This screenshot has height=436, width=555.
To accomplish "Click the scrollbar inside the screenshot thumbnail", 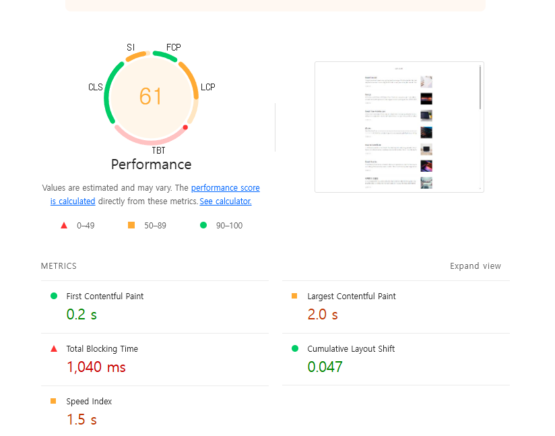I will (x=480, y=87).
